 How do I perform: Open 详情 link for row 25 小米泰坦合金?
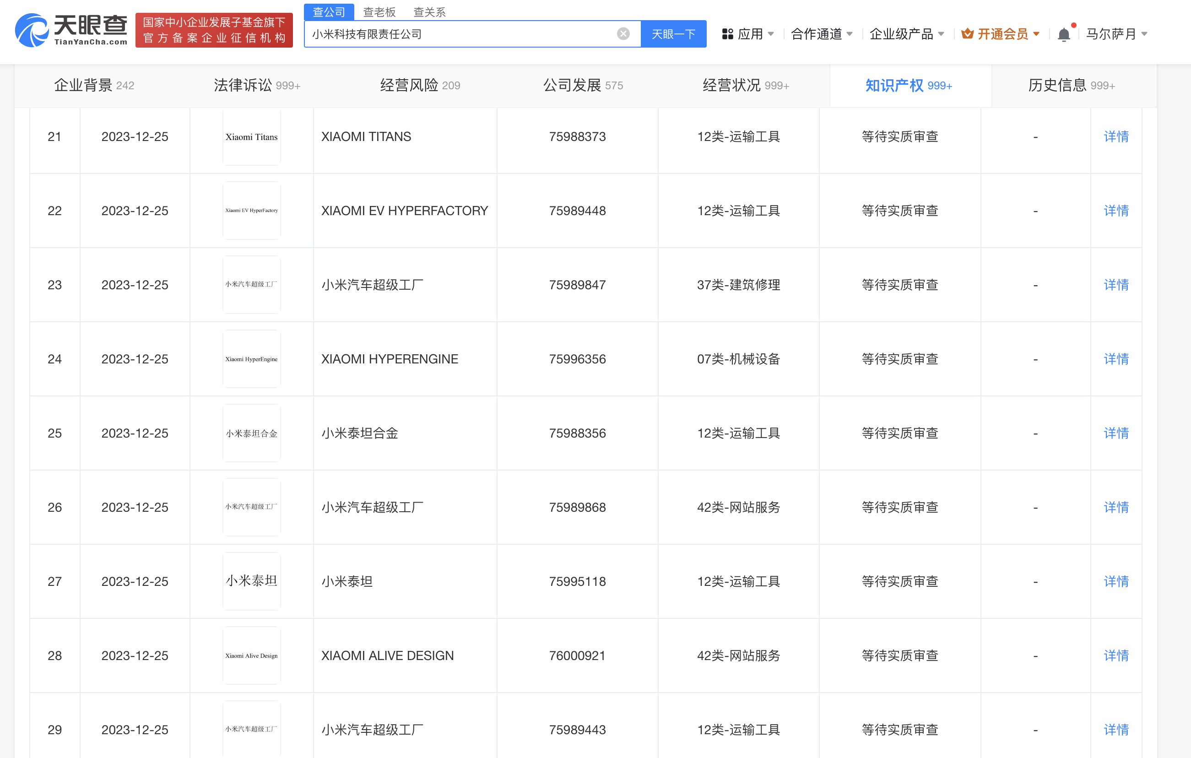point(1115,433)
